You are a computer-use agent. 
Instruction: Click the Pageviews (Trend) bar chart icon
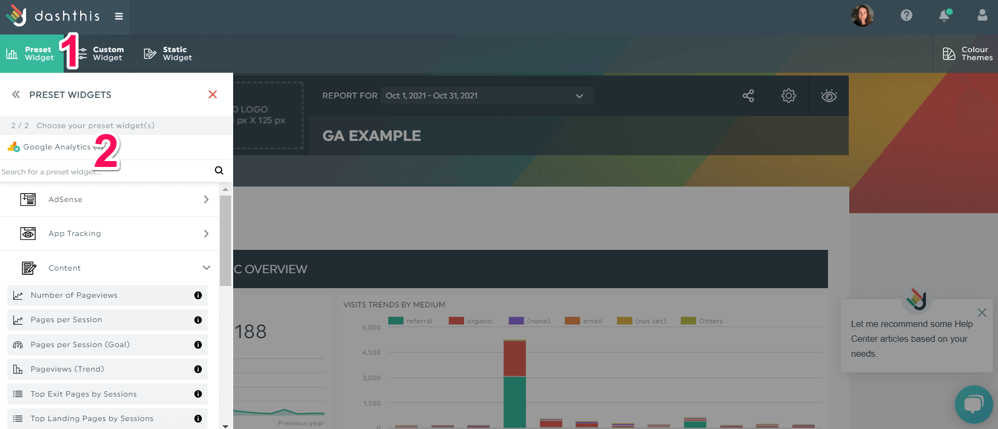coord(18,369)
